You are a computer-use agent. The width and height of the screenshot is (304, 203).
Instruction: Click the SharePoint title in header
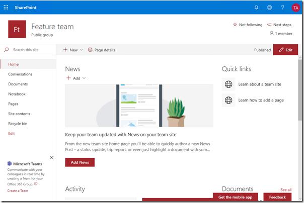point(26,8)
